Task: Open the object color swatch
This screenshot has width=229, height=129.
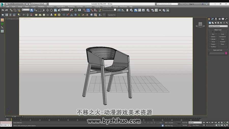Action: pyautogui.click(x=226, y=53)
